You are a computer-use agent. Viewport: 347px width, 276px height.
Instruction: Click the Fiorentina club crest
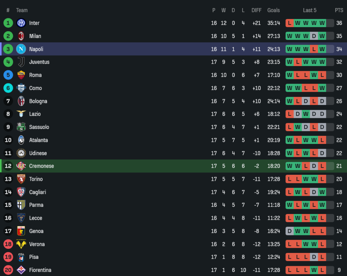click(21, 270)
